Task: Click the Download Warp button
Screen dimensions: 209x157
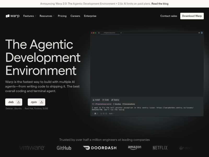Action: (x=192, y=16)
